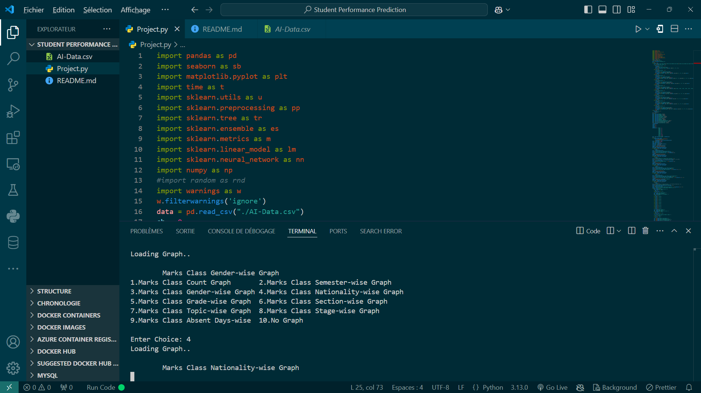701x393 pixels.
Task: Show errors and warnings count
Action: point(37,388)
